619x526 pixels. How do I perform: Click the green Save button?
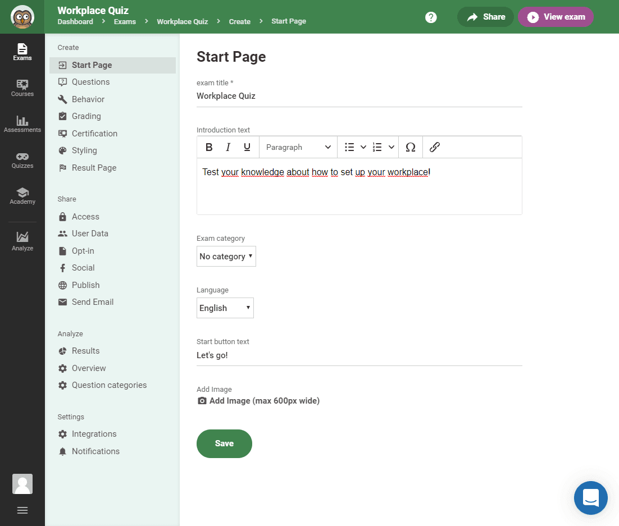224,443
